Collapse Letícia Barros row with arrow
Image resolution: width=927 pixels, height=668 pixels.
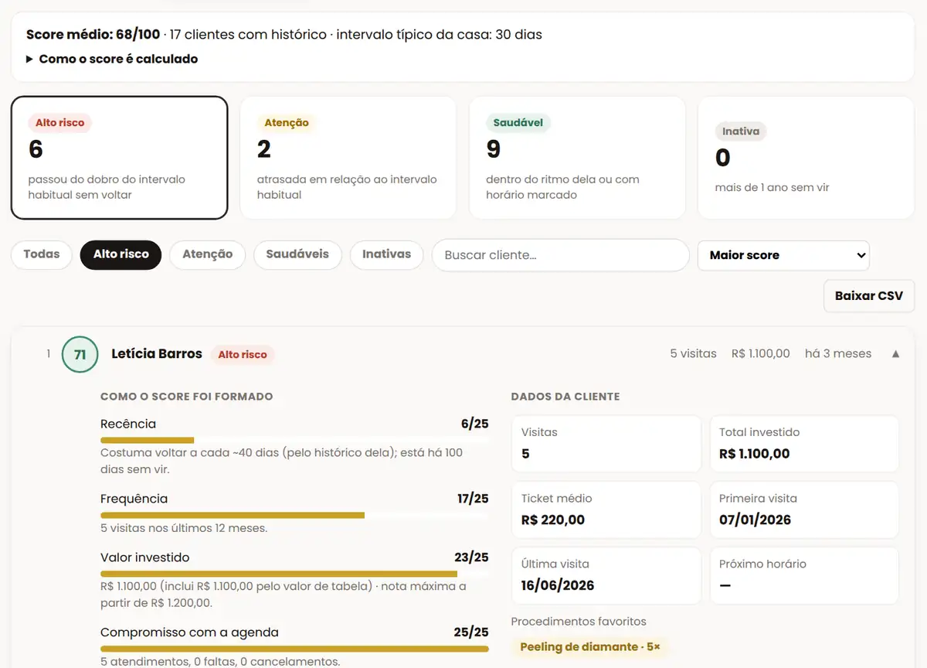pos(896,354)
